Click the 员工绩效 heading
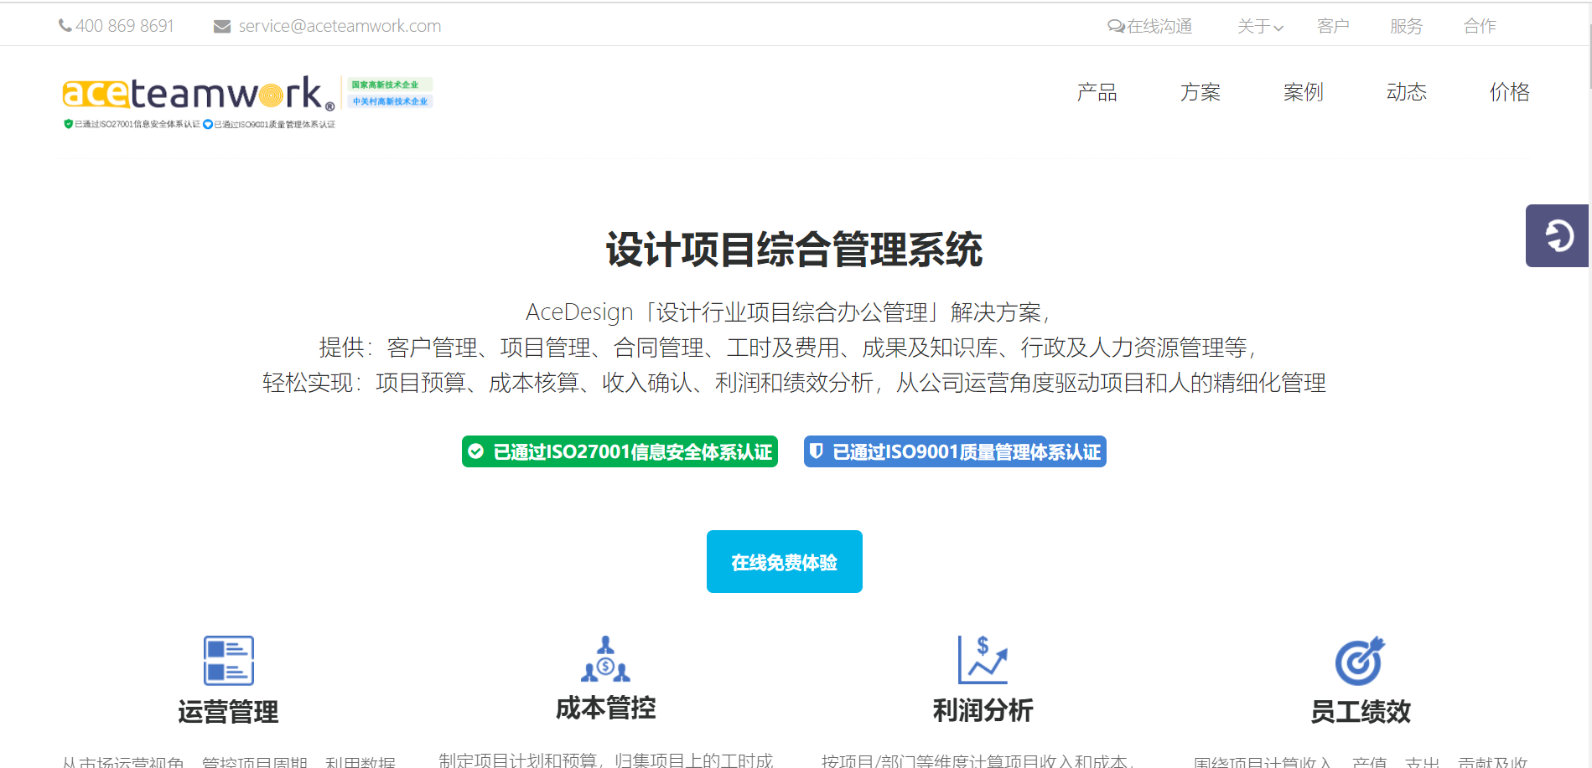The image size is (1592, 768). coord(1360,712)
